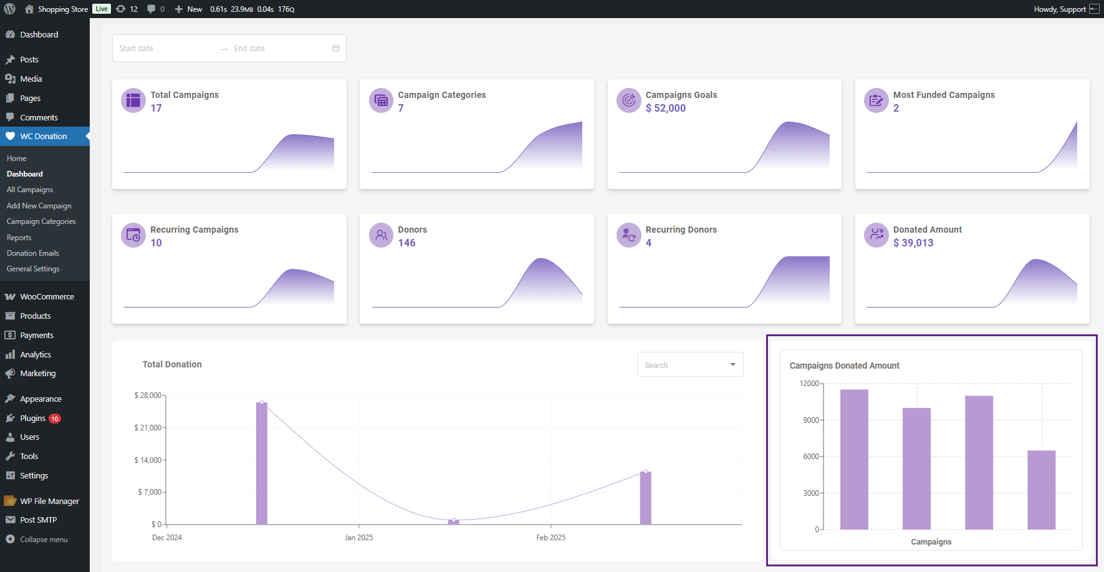Viewport: 1104px width, 572px height.
Task: Click the Recurring Donors icon
Action: tap(628, 235)
